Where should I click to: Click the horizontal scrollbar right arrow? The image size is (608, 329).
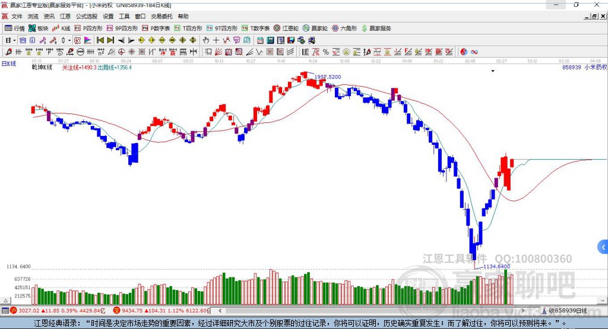pos(522,311)
